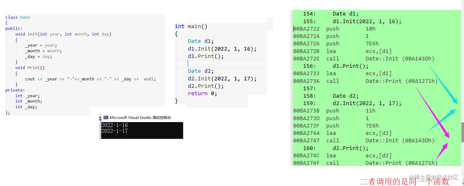Click disassembly source line 159 d2.Init
Screen dimensions: 464x186
[352, 103]
